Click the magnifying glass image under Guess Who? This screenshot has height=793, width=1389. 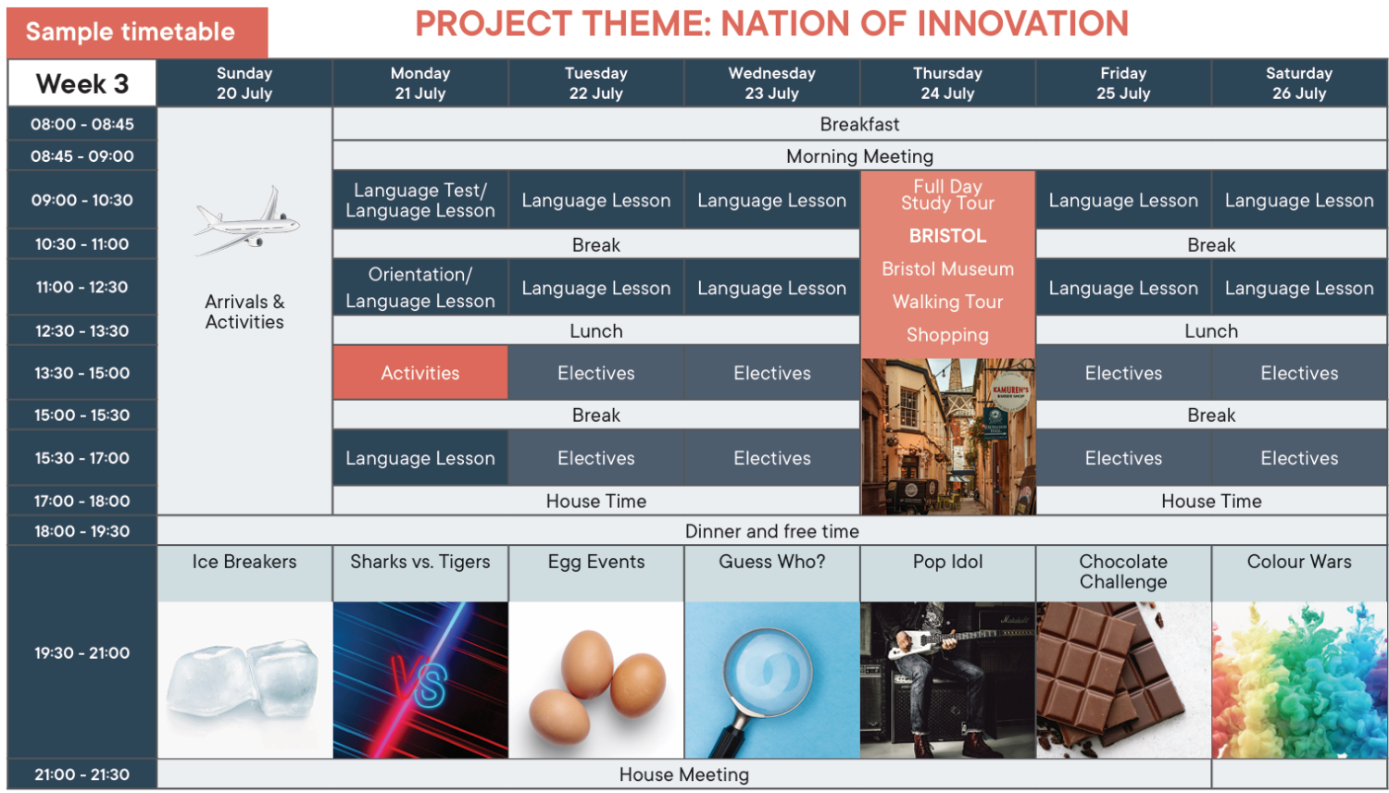point(772,680)
